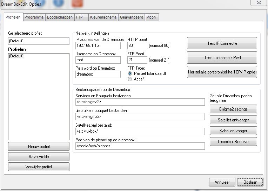Viewport: 268px width, 191px height.
Task: Restore original TCP/IP options button
Action: pyautogui.click(x=222, y=72)
